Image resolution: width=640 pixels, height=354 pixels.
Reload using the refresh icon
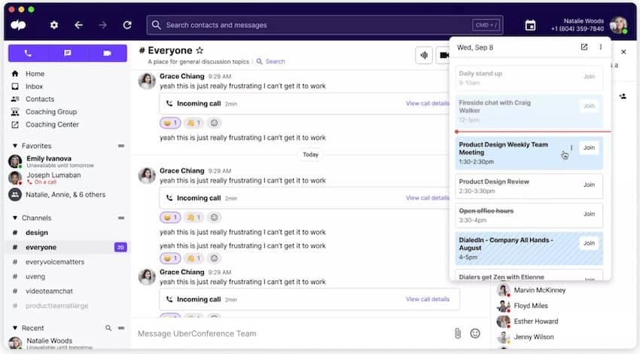pyautogui.click(x=127, y=26)
